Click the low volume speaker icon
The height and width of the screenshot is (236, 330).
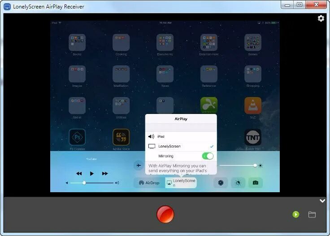pyautogui.click(x=67, y=183)
